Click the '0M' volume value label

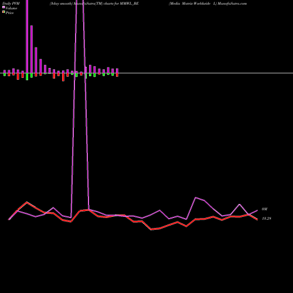264,209
